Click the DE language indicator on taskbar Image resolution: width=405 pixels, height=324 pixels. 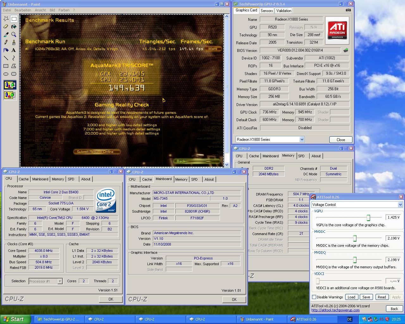(350, 319)
